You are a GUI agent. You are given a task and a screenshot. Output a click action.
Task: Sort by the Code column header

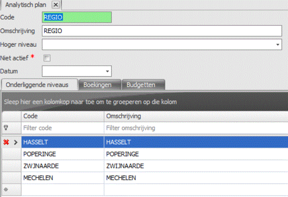pyautogui.click(x=62, y=116)
